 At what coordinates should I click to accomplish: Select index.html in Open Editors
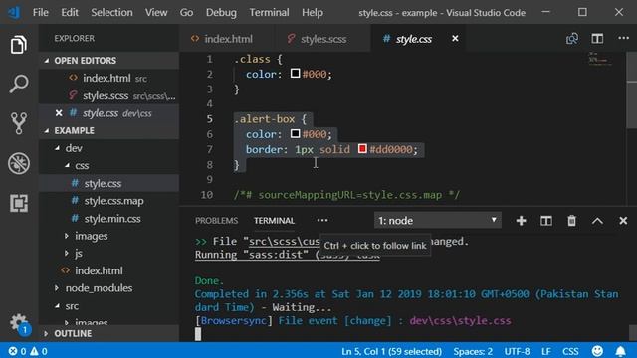point(108,78)
